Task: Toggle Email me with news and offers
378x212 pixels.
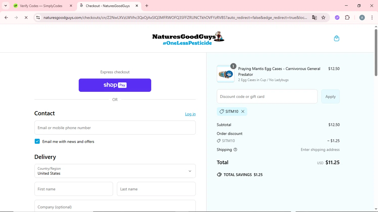Action: click(37, 141)
